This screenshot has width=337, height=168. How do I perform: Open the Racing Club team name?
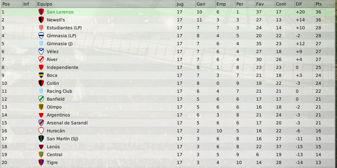click(x=59, y=91)
